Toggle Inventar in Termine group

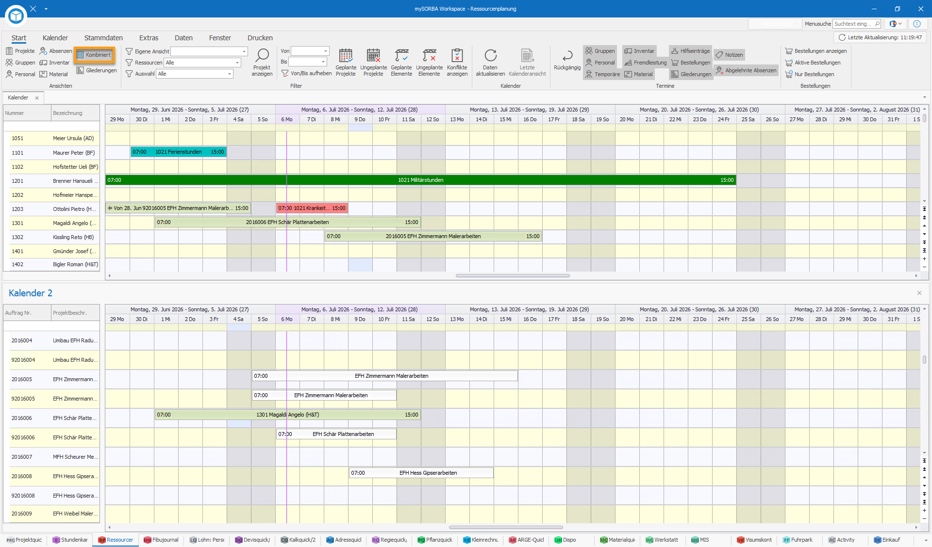[639, 51]
